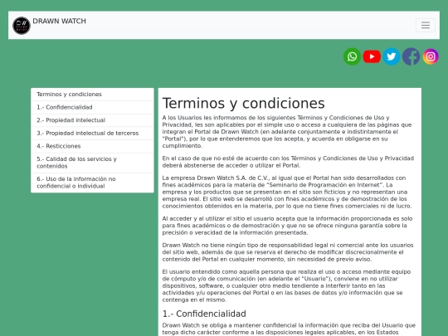Select 'Terminos y condiciones' sidebar item
Image resolution: width=448 pixels, height=336 pixels.
coord(92,95)
